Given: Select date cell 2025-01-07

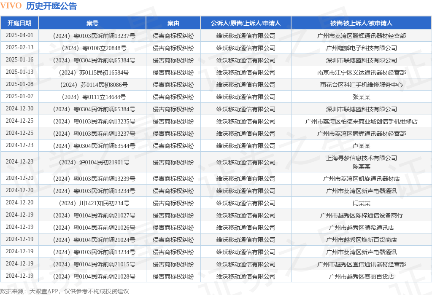Looking at the screenshot, I should coord(19,97).
